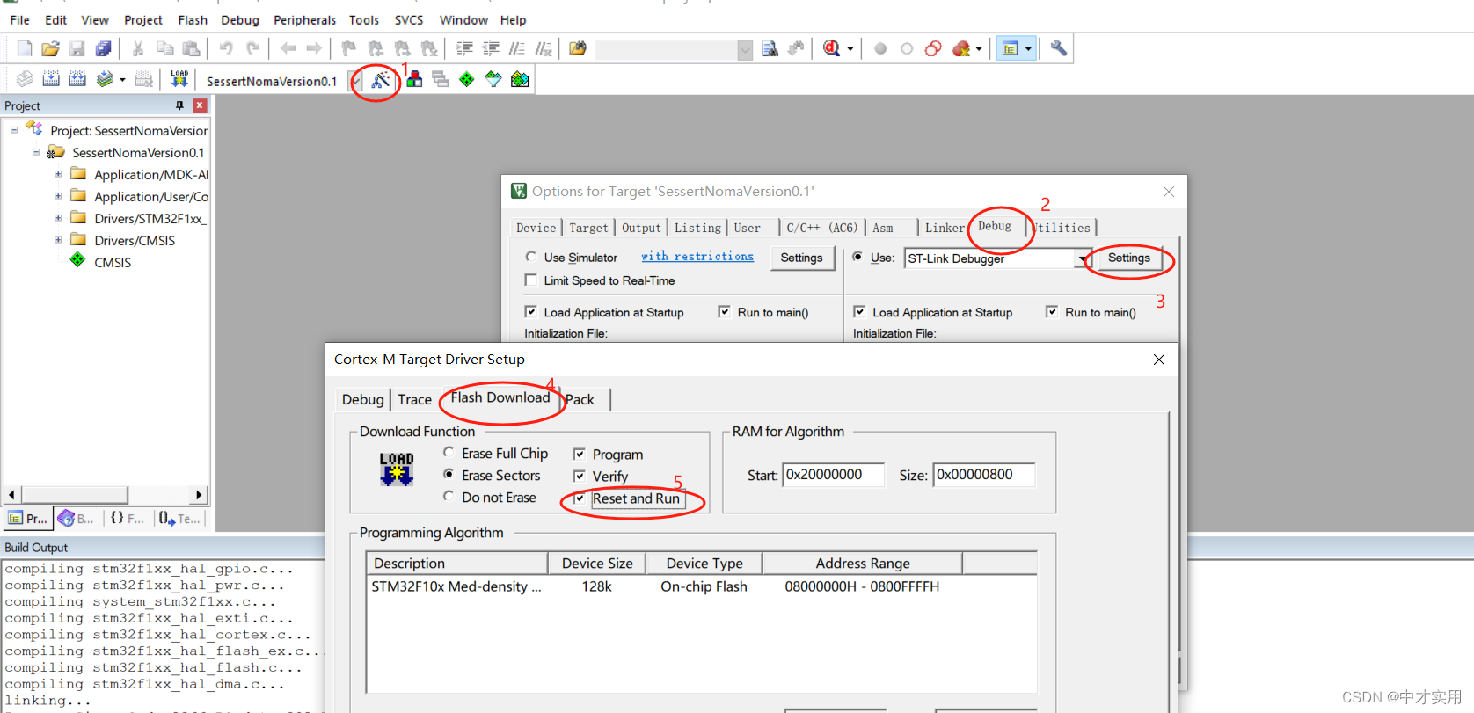Click the Translate file icon
Viewport: 1474px width, 713px height.
tap(25, 79)
